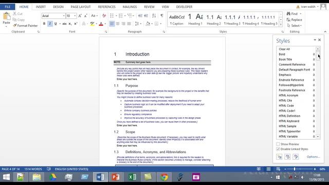
Task: Switch to Read Mode view in status bar
Action: click(x=259, y=169)
